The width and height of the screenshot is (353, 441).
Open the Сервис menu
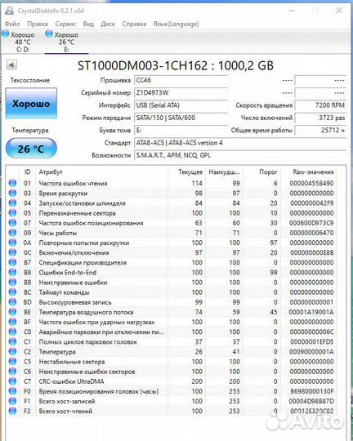(x=65, y=24)
